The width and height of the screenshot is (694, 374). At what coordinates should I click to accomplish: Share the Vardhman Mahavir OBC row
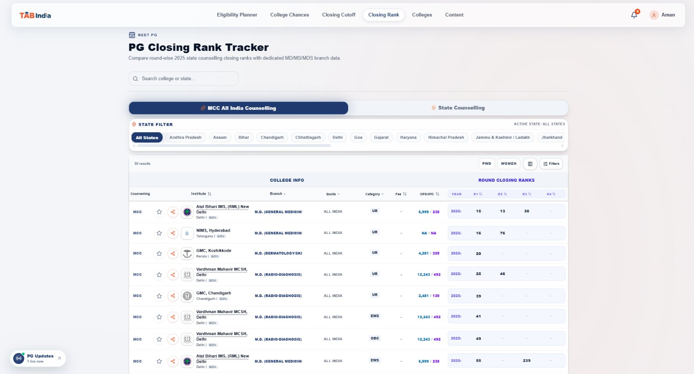pyautogui.click(x=173, y=339)
